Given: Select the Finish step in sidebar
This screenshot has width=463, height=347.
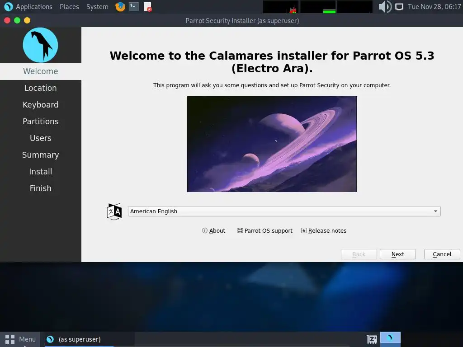Looking at the screenshot, I should (x=40, y=188).
